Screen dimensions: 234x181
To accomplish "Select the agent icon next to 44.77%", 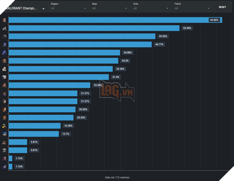I will tap(4, 45).
